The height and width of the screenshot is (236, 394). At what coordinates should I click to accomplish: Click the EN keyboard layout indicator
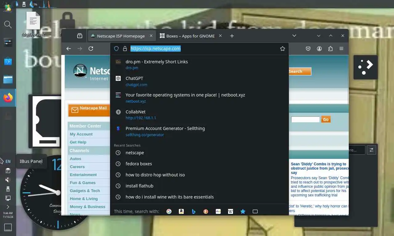tap(8, 161)
